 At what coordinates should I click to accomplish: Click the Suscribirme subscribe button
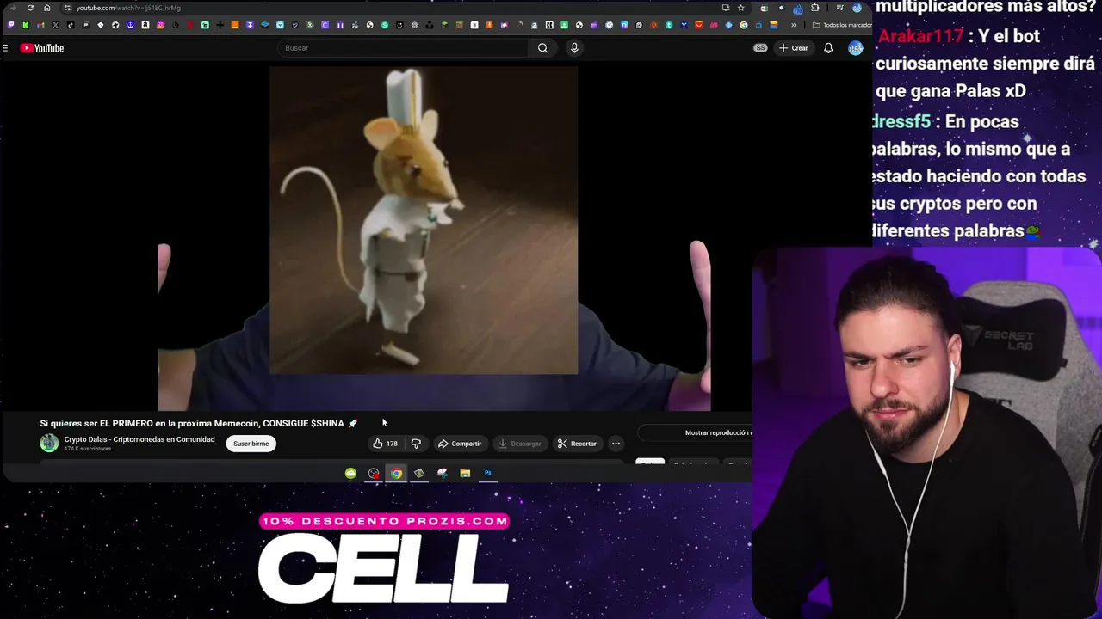(251, 444)
